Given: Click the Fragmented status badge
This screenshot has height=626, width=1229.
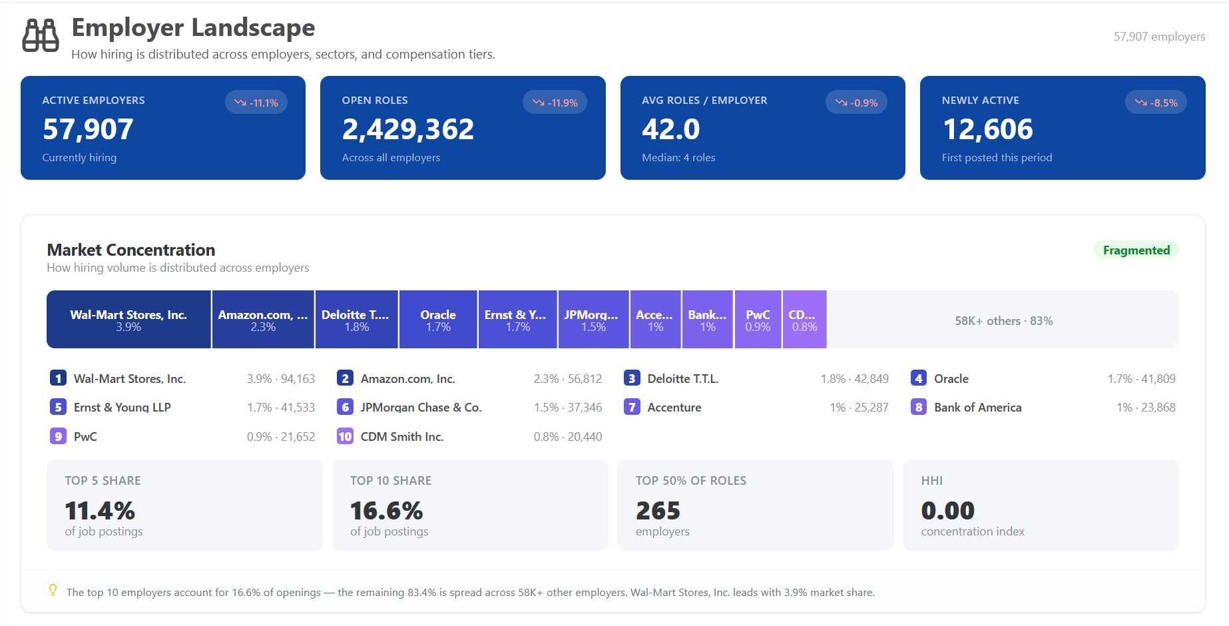Looking at the screenshot, I should point(1136,250).
